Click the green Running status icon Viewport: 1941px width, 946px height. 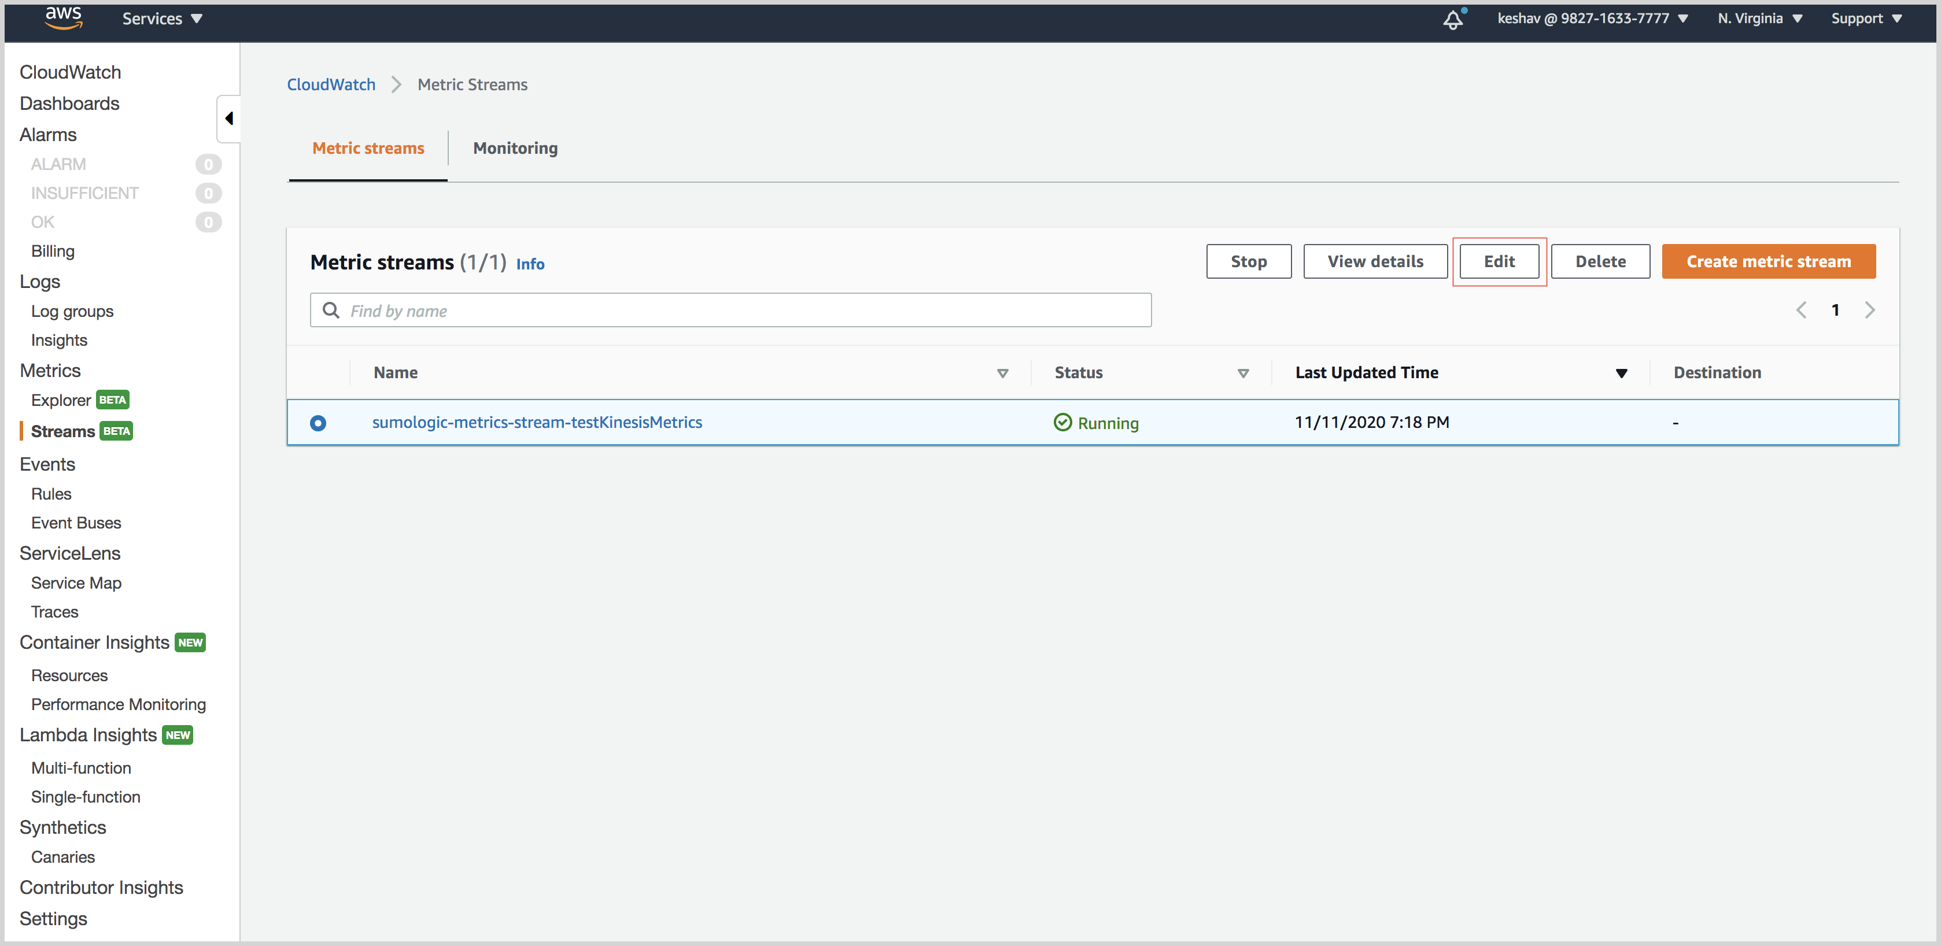(x=1062, y=423)
